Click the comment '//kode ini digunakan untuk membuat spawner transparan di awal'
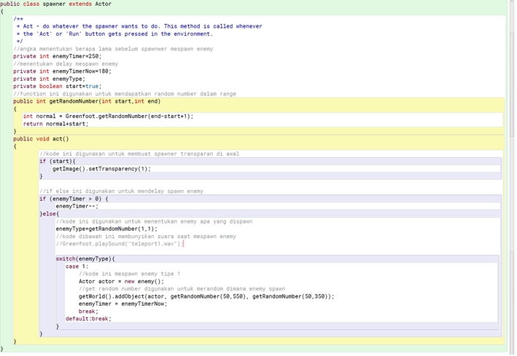The image size is (517, 356). (139, 154)
